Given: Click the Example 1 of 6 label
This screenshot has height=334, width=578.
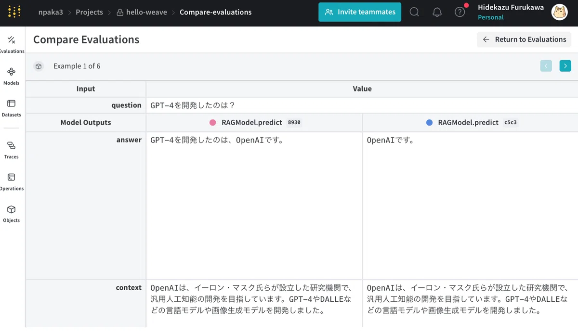Looking at the screenshot, I should tap(77, 66).
